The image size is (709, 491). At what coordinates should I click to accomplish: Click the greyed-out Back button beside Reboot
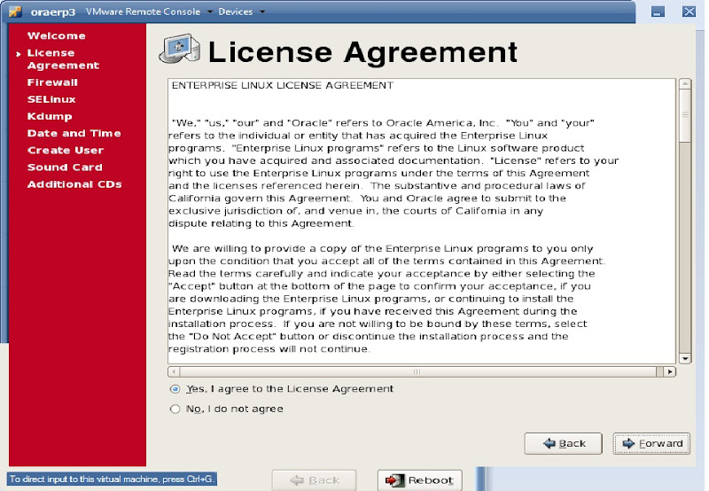(x=315, y=480)
